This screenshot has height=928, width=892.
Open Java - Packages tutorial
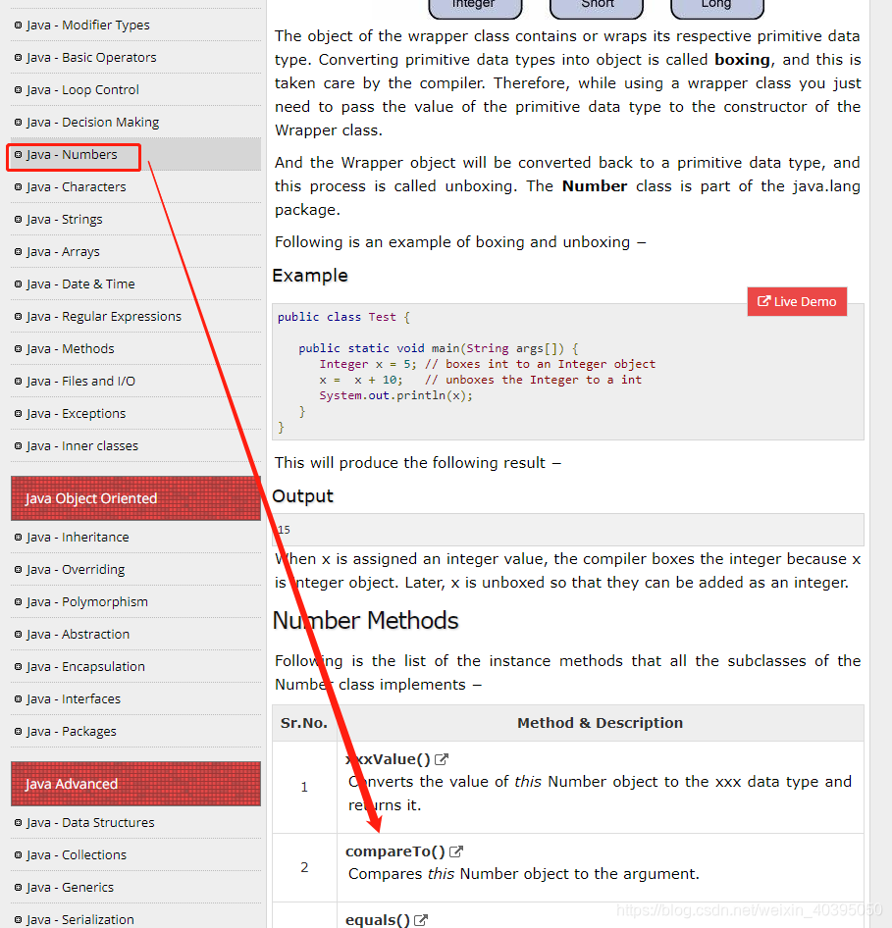click(x=71, y=732)
